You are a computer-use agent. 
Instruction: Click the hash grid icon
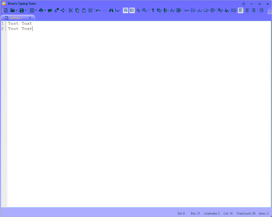point(178,11)
